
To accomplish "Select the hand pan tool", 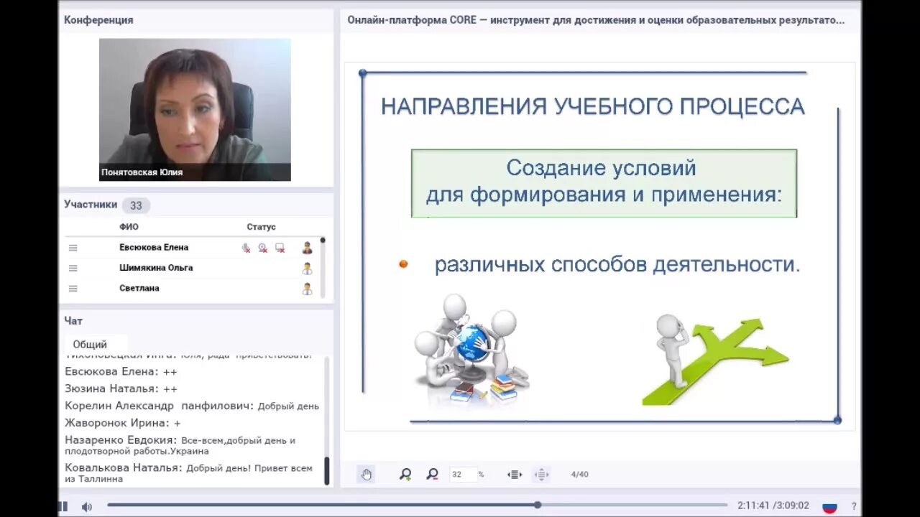I will pyautogui.click(x=367, y=474).
